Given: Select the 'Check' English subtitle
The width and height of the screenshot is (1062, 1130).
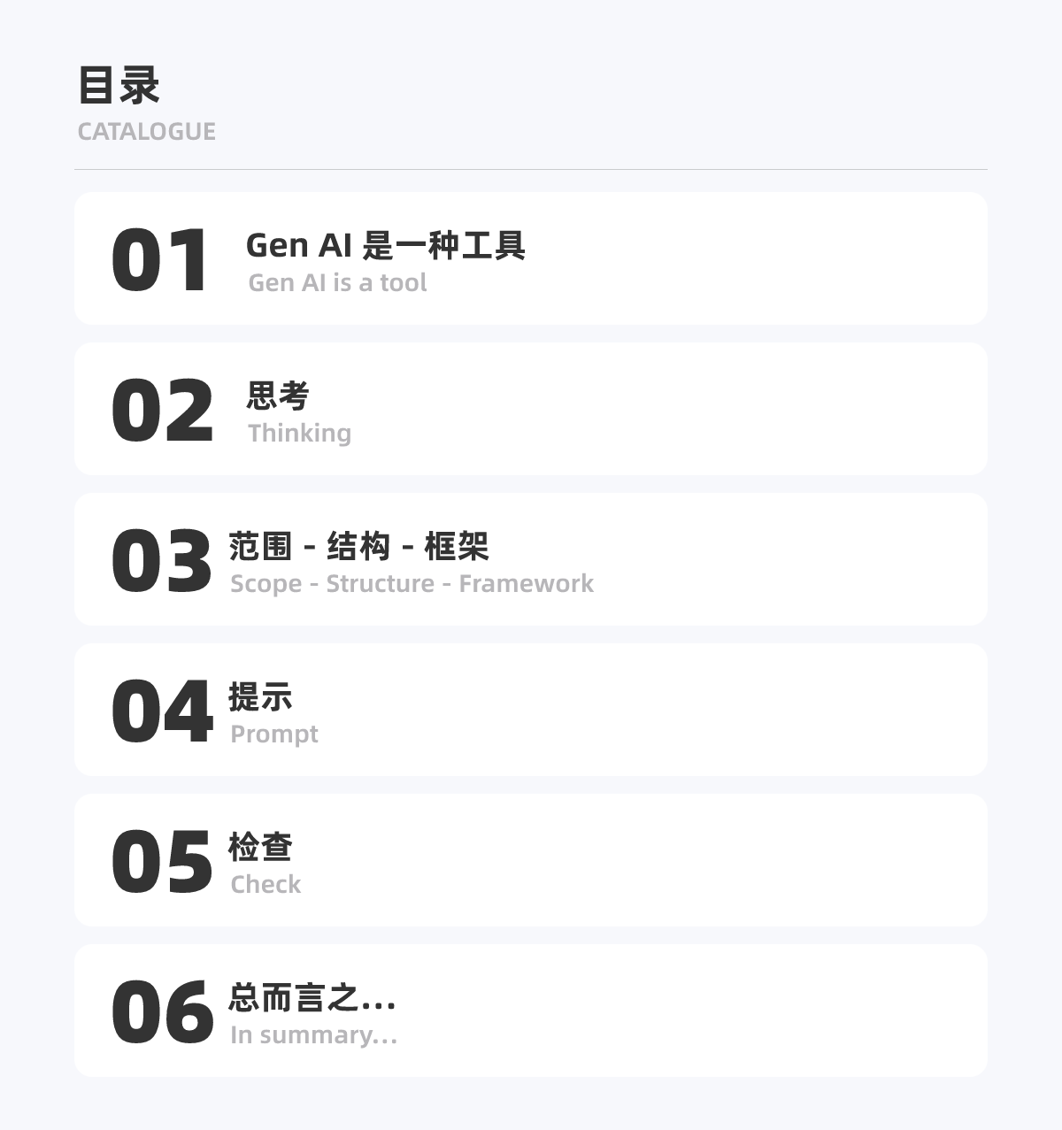Looking at the screenshot, I should 265,885.
